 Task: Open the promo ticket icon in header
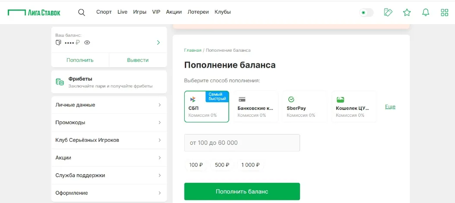pos(388,12)
